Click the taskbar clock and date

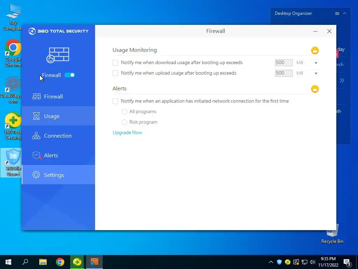(328, 262)
